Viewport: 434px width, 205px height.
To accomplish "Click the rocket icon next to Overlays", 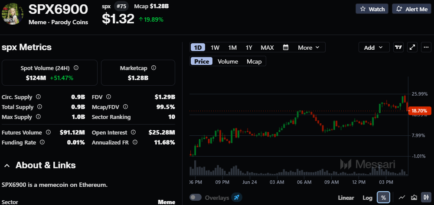I will point(237,198).
